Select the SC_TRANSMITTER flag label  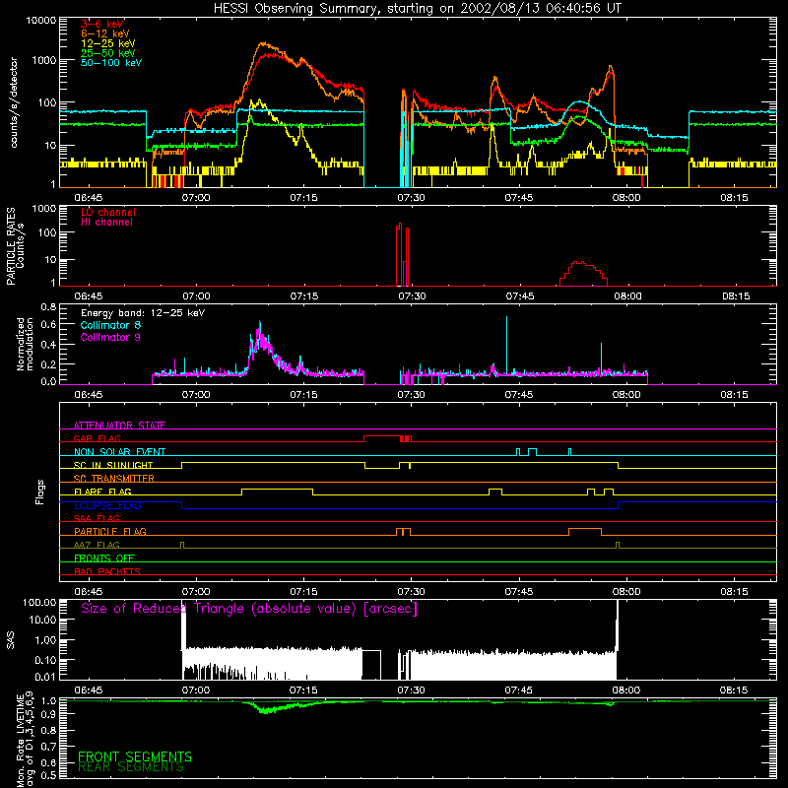113,478
